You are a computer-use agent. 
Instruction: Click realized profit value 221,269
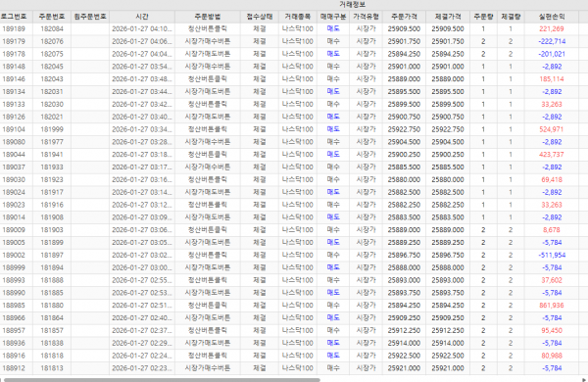tap(552, 28)
